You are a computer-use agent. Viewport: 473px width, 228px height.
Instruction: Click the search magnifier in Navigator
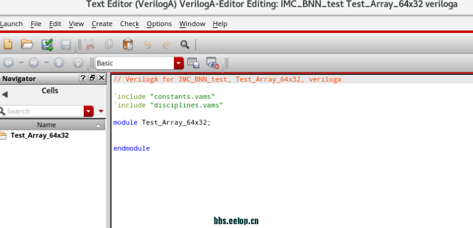(x=2, y=112)
